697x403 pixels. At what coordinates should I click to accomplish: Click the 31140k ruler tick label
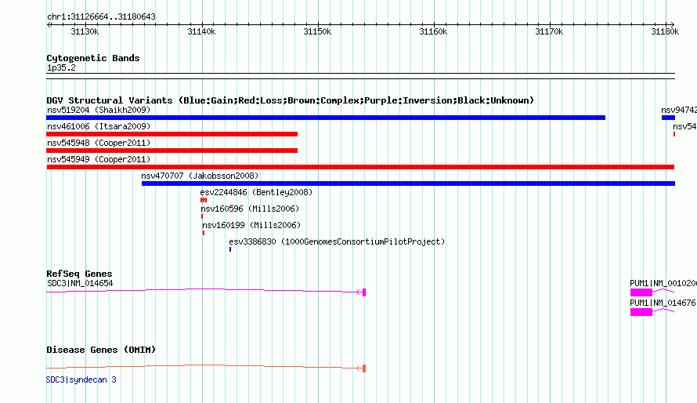pyautogui.click(x=201, y=31)
